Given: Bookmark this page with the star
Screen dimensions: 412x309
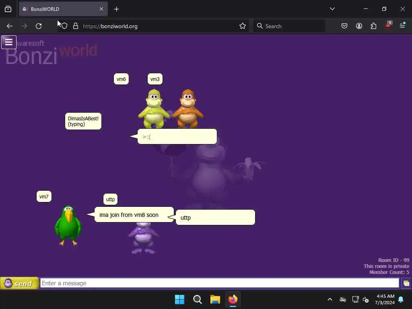Looking at the screenshot, I should point(243,26).
